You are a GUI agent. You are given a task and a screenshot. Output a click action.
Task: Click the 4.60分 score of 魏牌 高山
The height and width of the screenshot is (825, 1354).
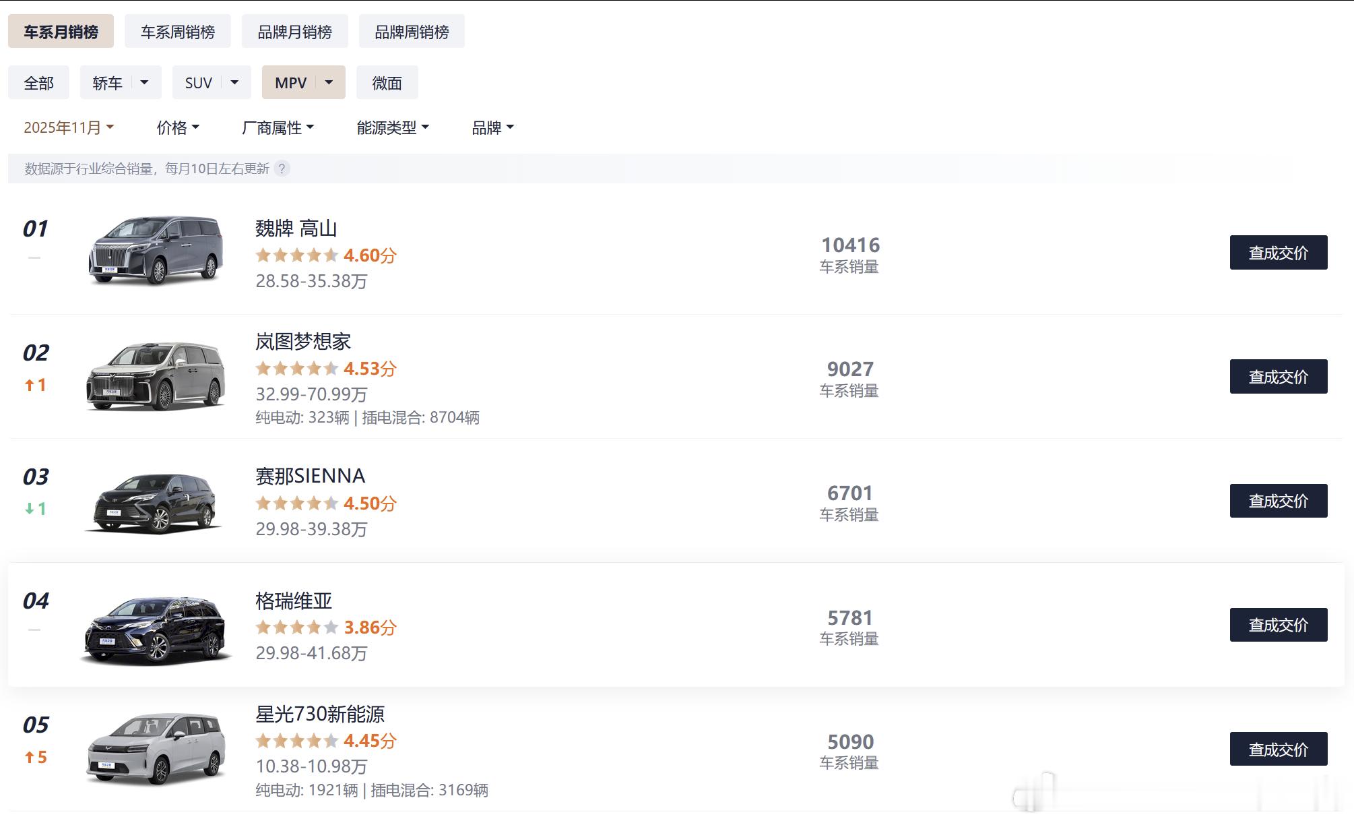(x=369, y=255)
